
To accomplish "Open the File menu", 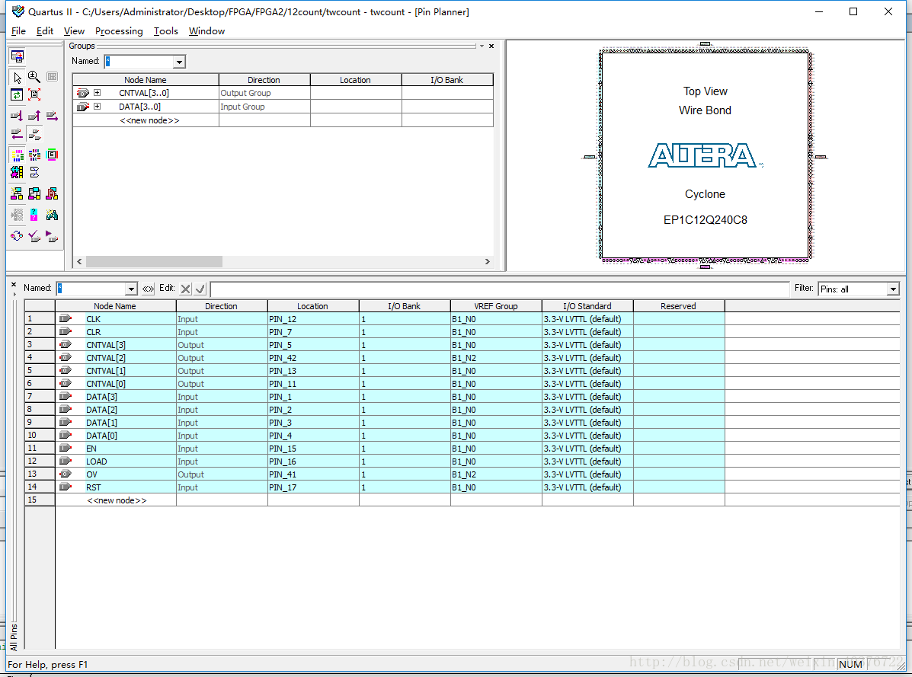I will tap(18, 30).
